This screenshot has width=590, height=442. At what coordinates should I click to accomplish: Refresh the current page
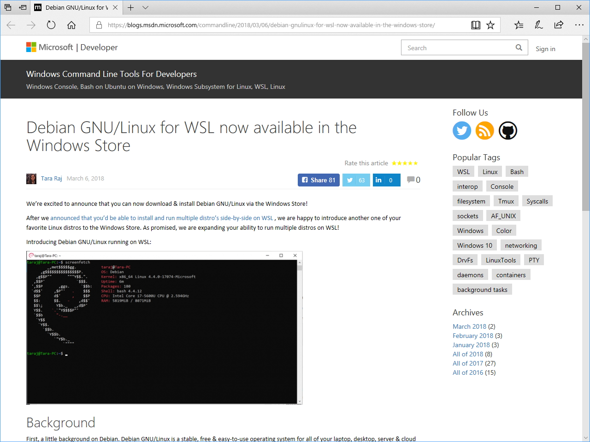[x=51, y=25]
